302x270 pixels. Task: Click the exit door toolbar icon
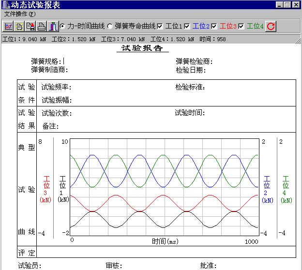click(53, 26)
